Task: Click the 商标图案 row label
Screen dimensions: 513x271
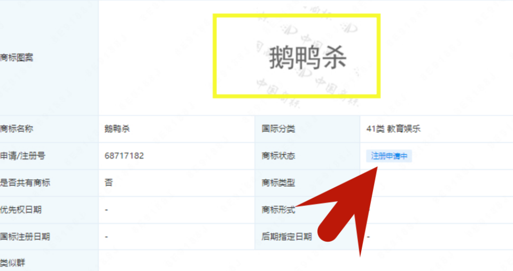Action: pos(17,58)
